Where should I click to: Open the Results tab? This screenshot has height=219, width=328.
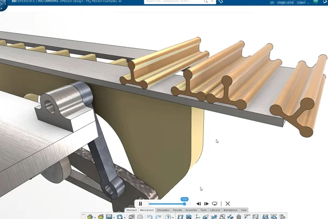point(178,210)
